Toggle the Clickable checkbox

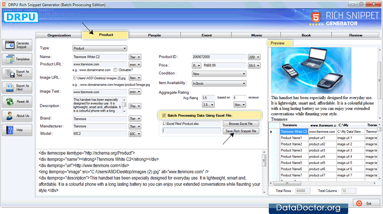[x=115, y=70]
